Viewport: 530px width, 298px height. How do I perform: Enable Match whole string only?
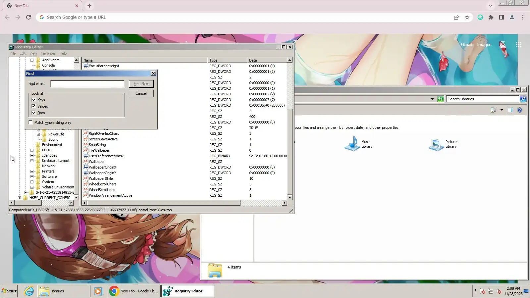click(31, 122)
